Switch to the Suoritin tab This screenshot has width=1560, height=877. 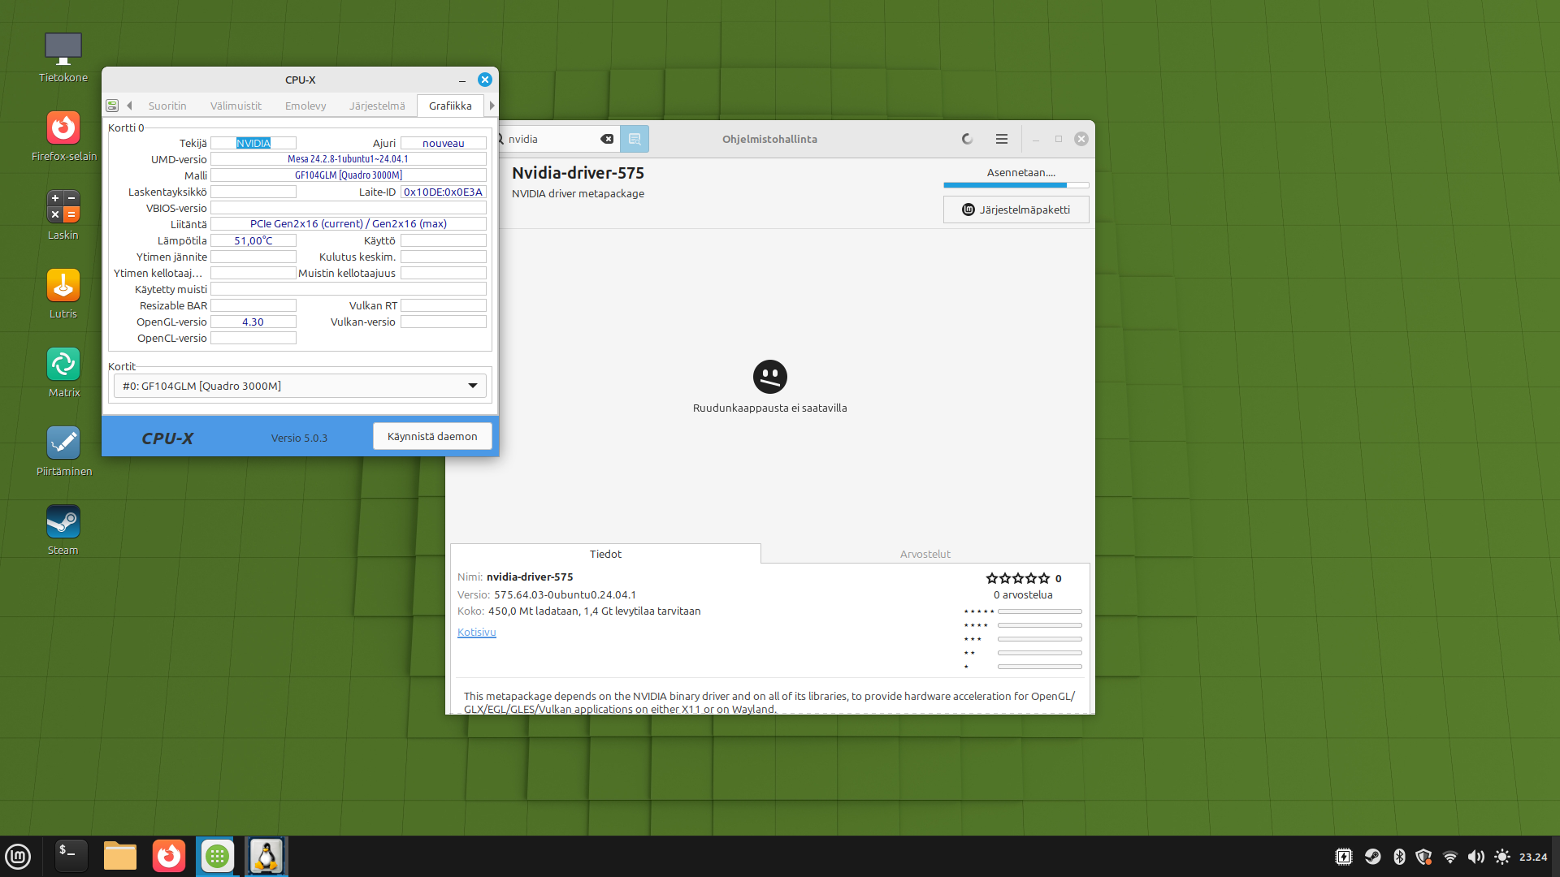coord(167,106)
